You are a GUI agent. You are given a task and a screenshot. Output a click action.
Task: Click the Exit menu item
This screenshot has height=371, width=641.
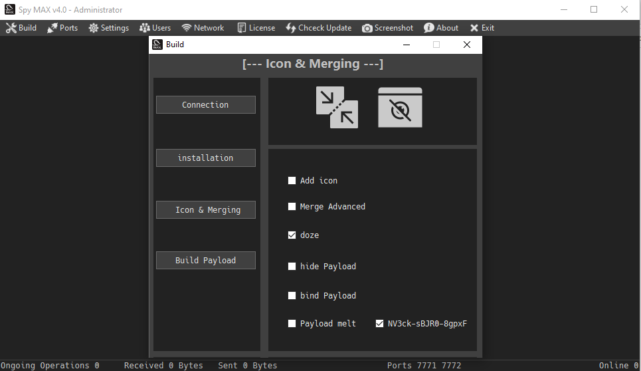pos(482,28)
